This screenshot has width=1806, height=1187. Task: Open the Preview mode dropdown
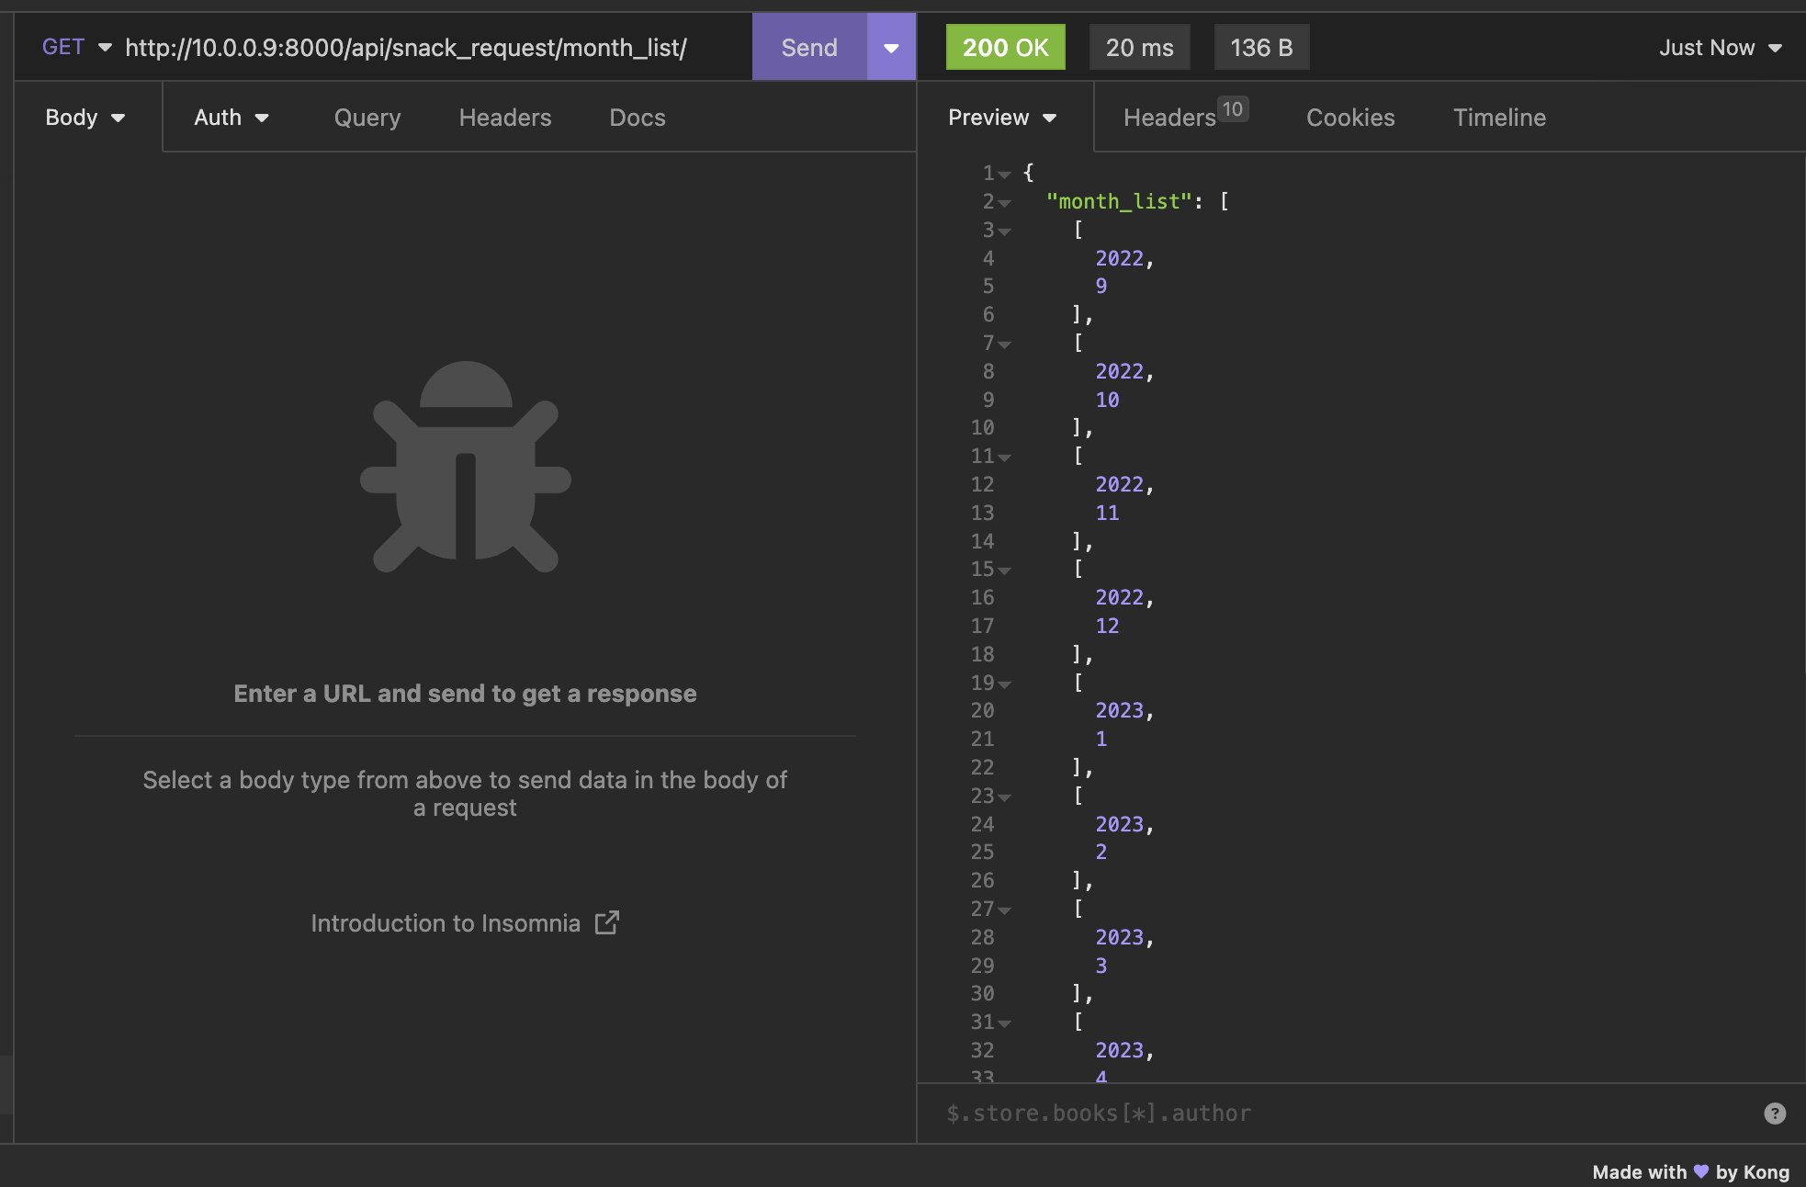click(1002, 118)
